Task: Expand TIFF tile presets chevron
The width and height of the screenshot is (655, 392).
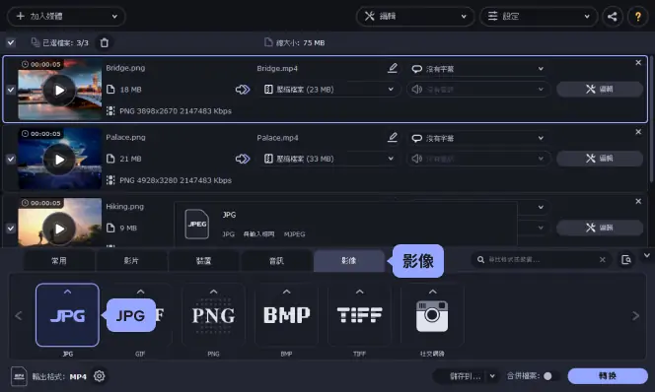Action: point(360,292)
